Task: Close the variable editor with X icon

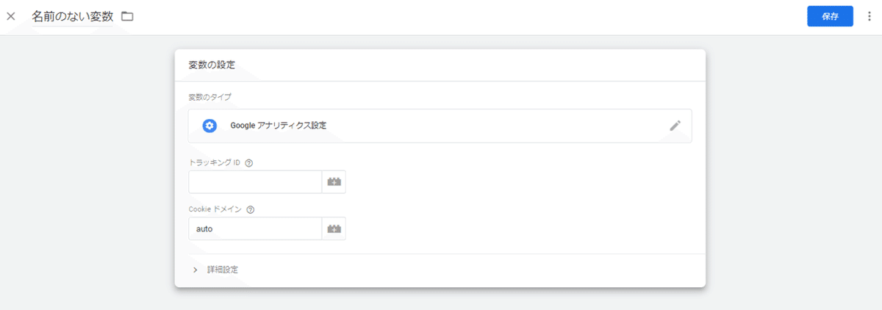Action: pyautogui.click(x=11, y=16)
